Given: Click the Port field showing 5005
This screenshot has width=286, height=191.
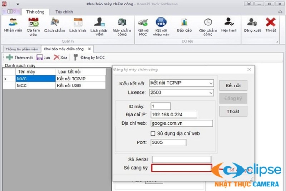Looking at the screenshot, I should (x=168, y=142).
